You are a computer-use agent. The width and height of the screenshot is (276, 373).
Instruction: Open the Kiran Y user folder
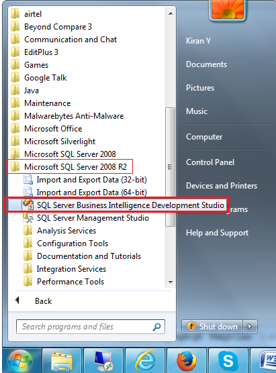(x=198, y=41)
